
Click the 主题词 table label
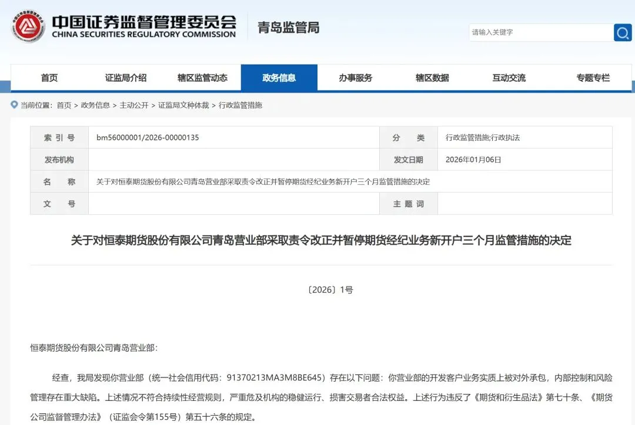(408, 204)
